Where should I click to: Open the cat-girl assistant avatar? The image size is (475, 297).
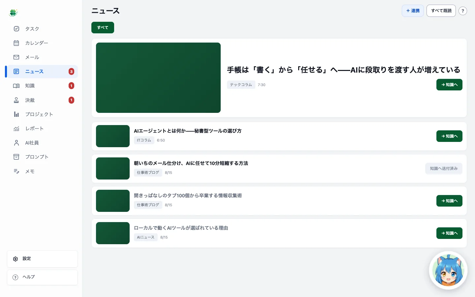click(x=448, y=270)
